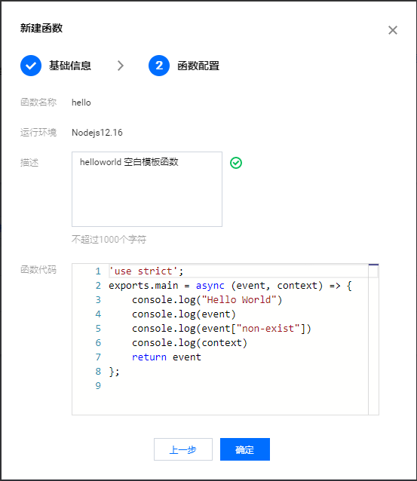Viewport: 417px width, 481px height.
Task: Click the 新建函数 dialog title
Action: coord(41,28)
